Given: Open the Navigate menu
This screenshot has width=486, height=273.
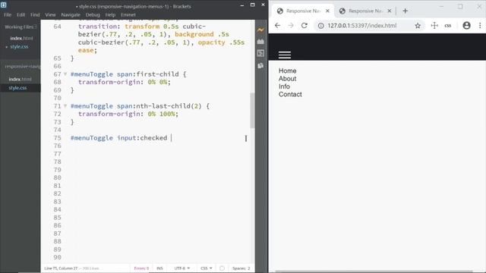Looking at the screenshot, I should (x=71, y=14).
